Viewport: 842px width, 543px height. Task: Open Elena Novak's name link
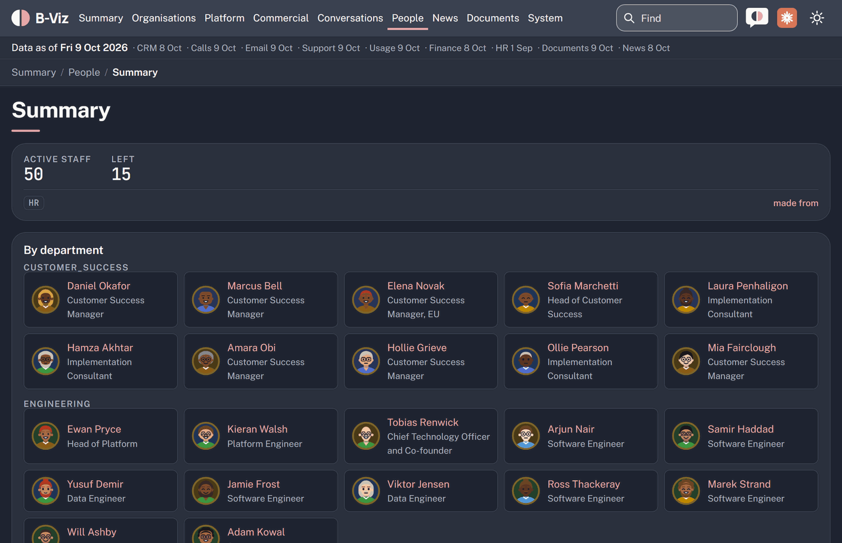click(416, 286)
